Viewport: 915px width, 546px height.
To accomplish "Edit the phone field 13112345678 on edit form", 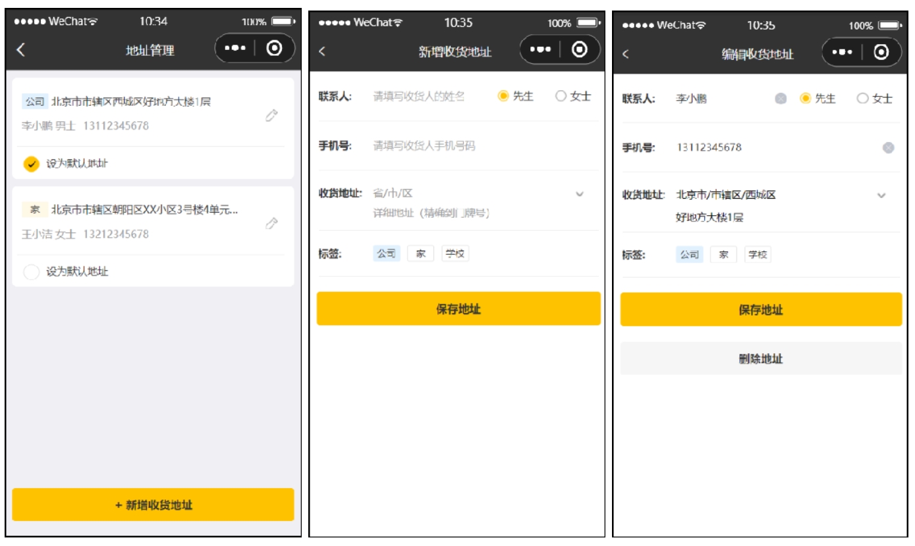I will click(x=709, y=147).
